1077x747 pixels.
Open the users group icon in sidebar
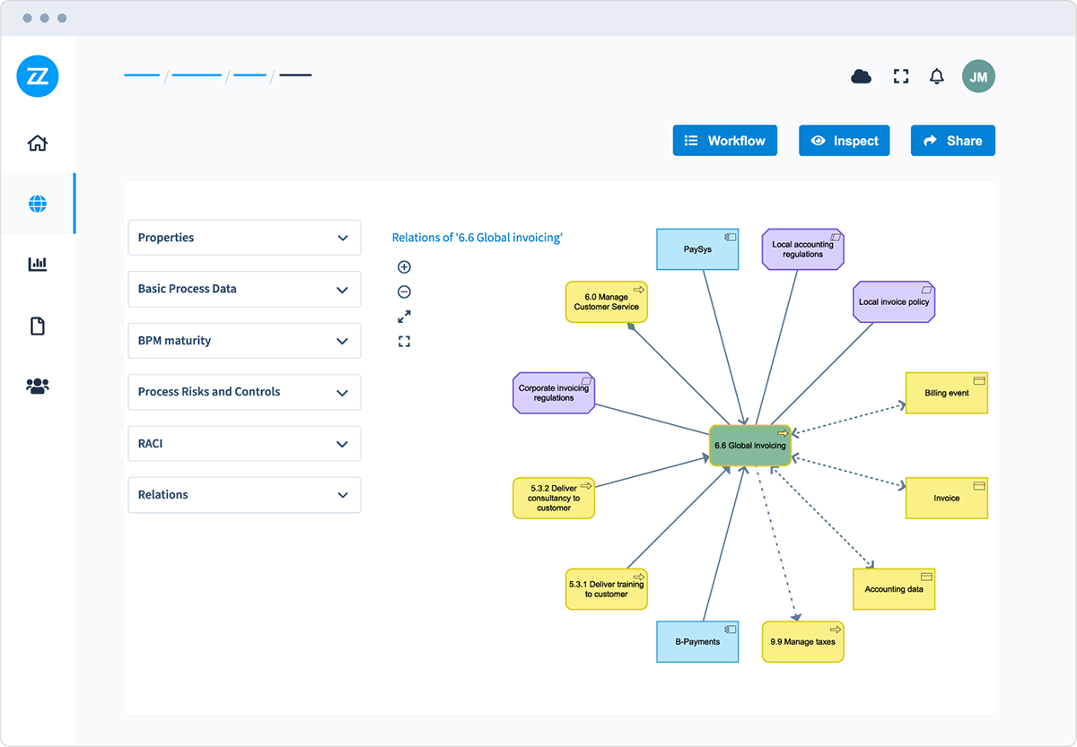point(38,386)
